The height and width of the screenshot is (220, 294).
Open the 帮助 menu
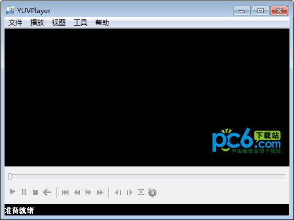click(x=102, y=23)
